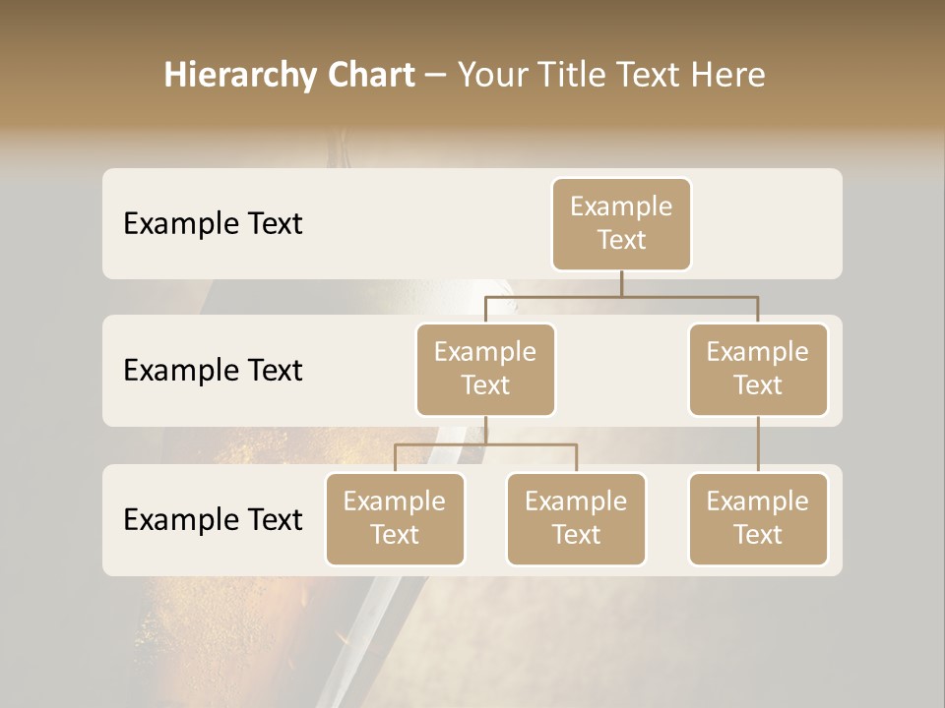
Task: Select the right box in the second level
Action: (x=757, y=369)
